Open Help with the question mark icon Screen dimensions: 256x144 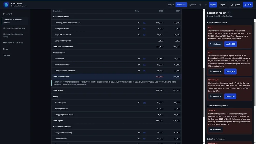pyautogui.click(x=193, y=5)
